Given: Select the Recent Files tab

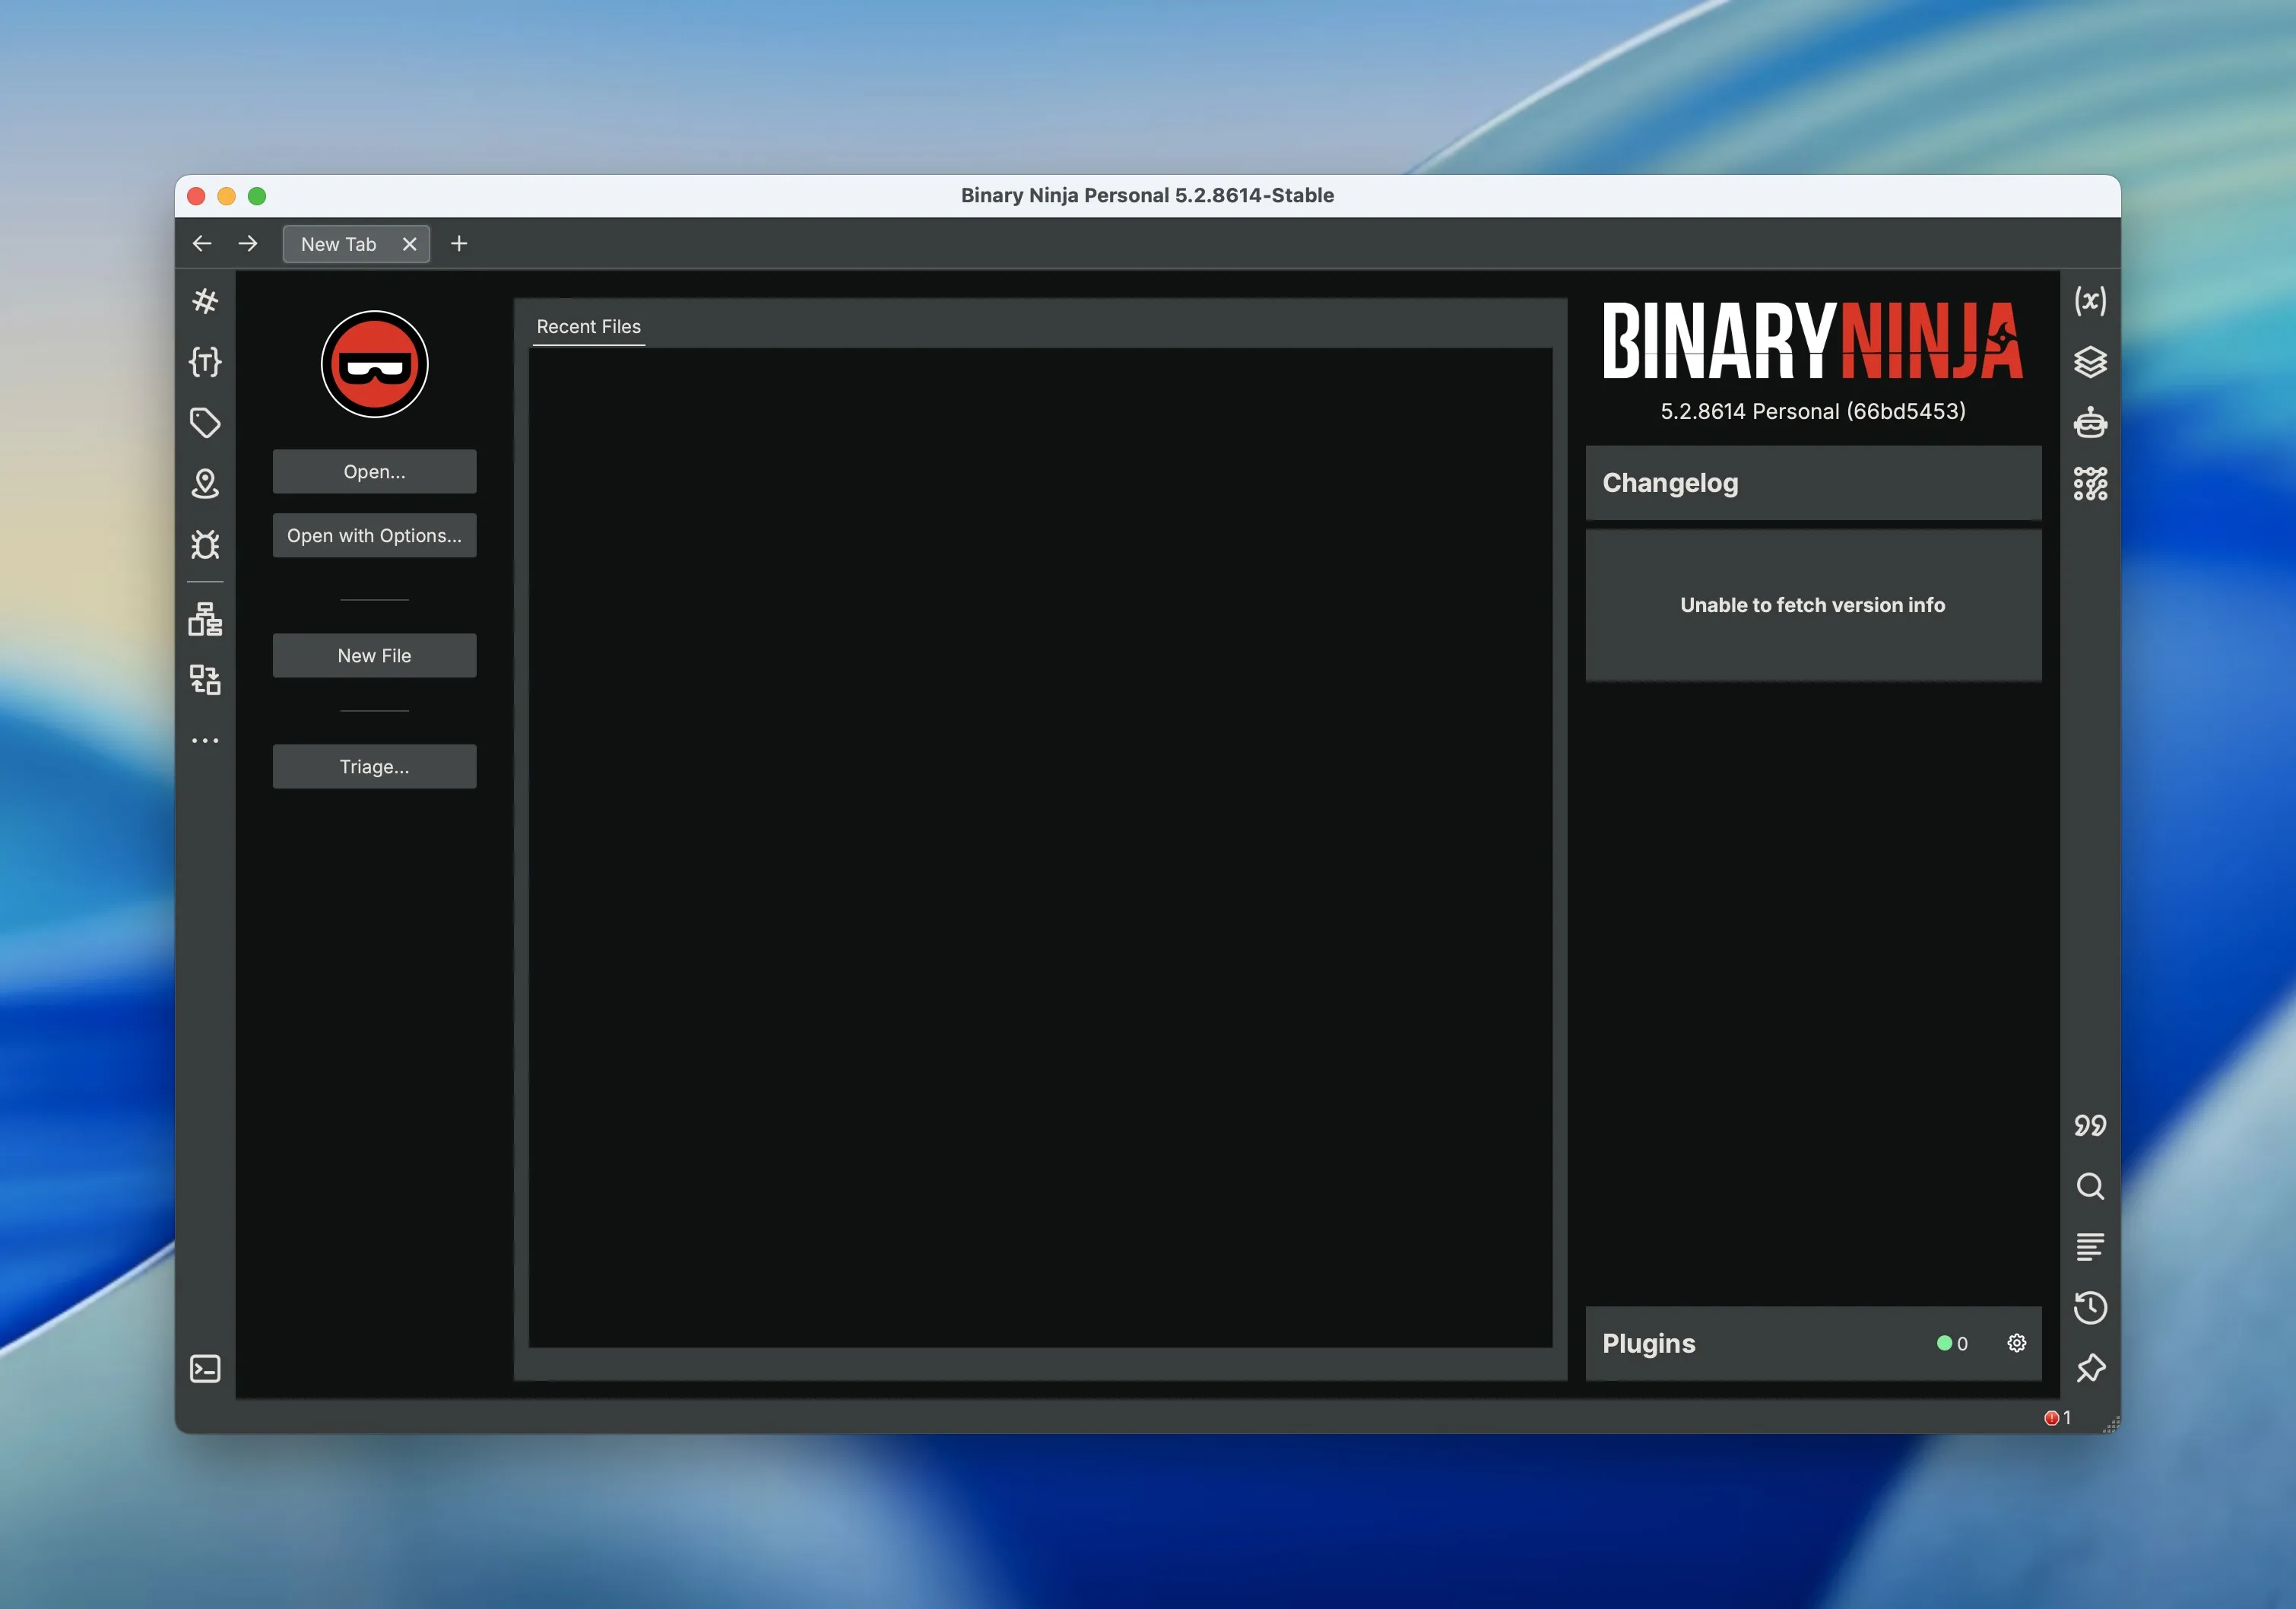Looking at the screenshot, I should pyautogui.click(x=588, y=327).
